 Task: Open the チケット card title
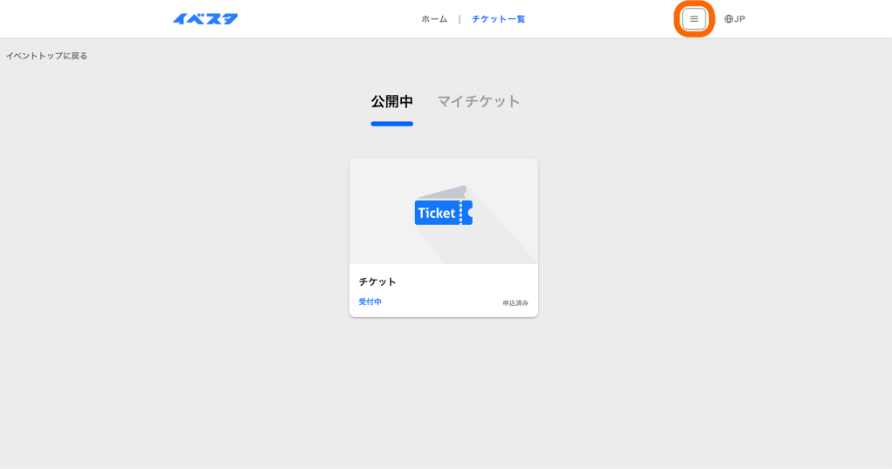tap(378, 282)
